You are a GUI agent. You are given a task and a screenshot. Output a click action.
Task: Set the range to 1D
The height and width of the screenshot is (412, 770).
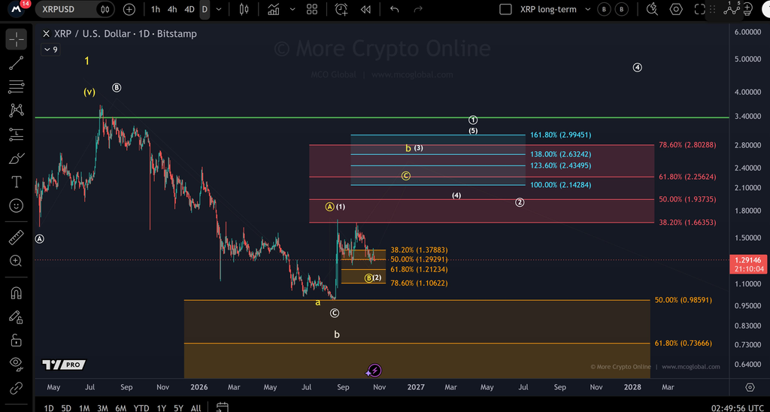click(x=49, y=407)
